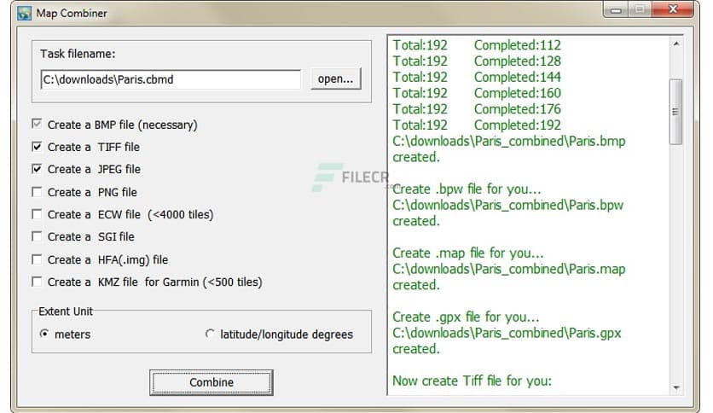Viewport: 713px width, 413px height.
Task: Toggle the Create a BMP file checkbox
Action: pos(37,124)
